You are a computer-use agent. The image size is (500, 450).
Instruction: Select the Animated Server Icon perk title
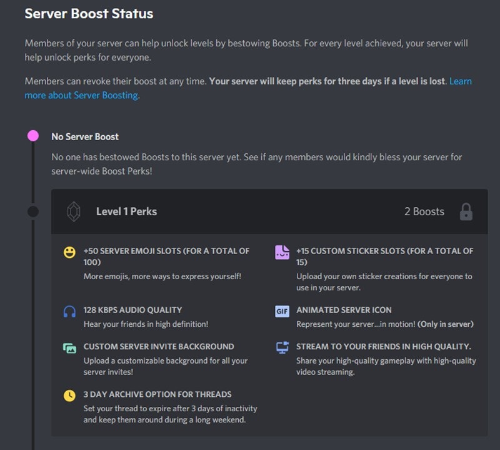pos(344,310)
